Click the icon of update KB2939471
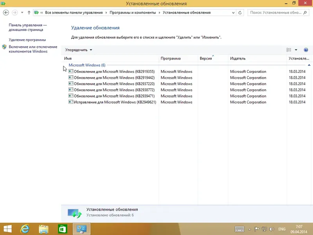Viewport: 313px width, 235px height. coord(71,96)
